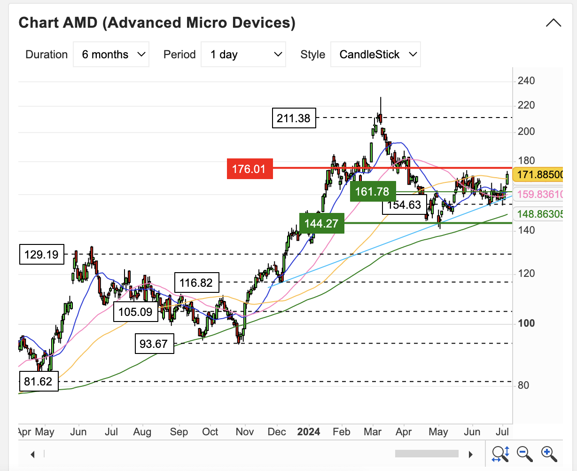The height and width of the screenshot is (471, 577).
Task: Click the 129.19 price level label
Action: click(x=42, y=255)
